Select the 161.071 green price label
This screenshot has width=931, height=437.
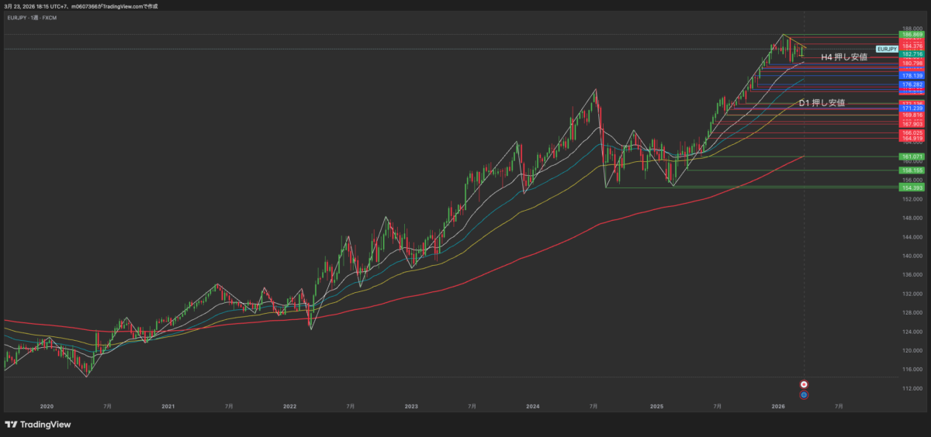click(911, 157)
